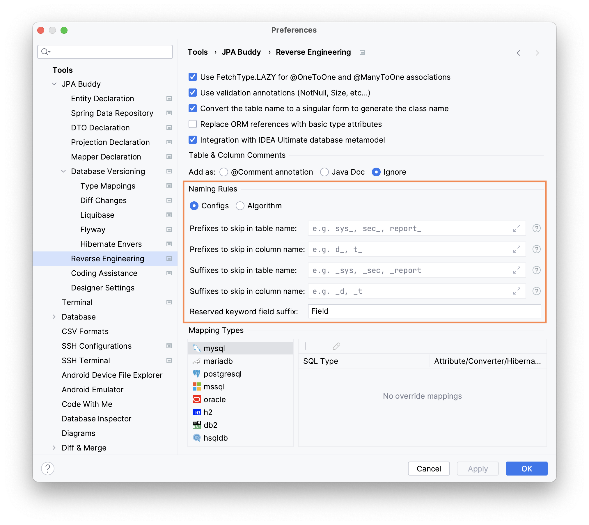The height and width of the screenshot is (525, 589).
Task: Toggle Use FetchType.LAZY for associations
Action: pyautogui.click(x=193, y=77)
